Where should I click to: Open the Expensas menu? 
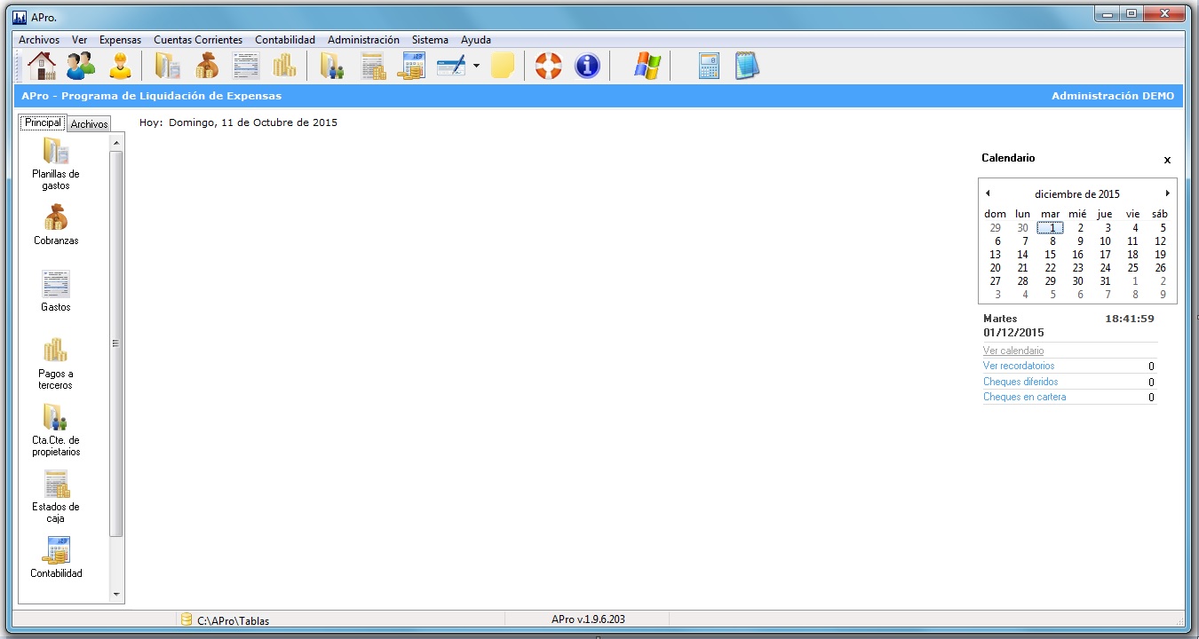pos(120,40)
